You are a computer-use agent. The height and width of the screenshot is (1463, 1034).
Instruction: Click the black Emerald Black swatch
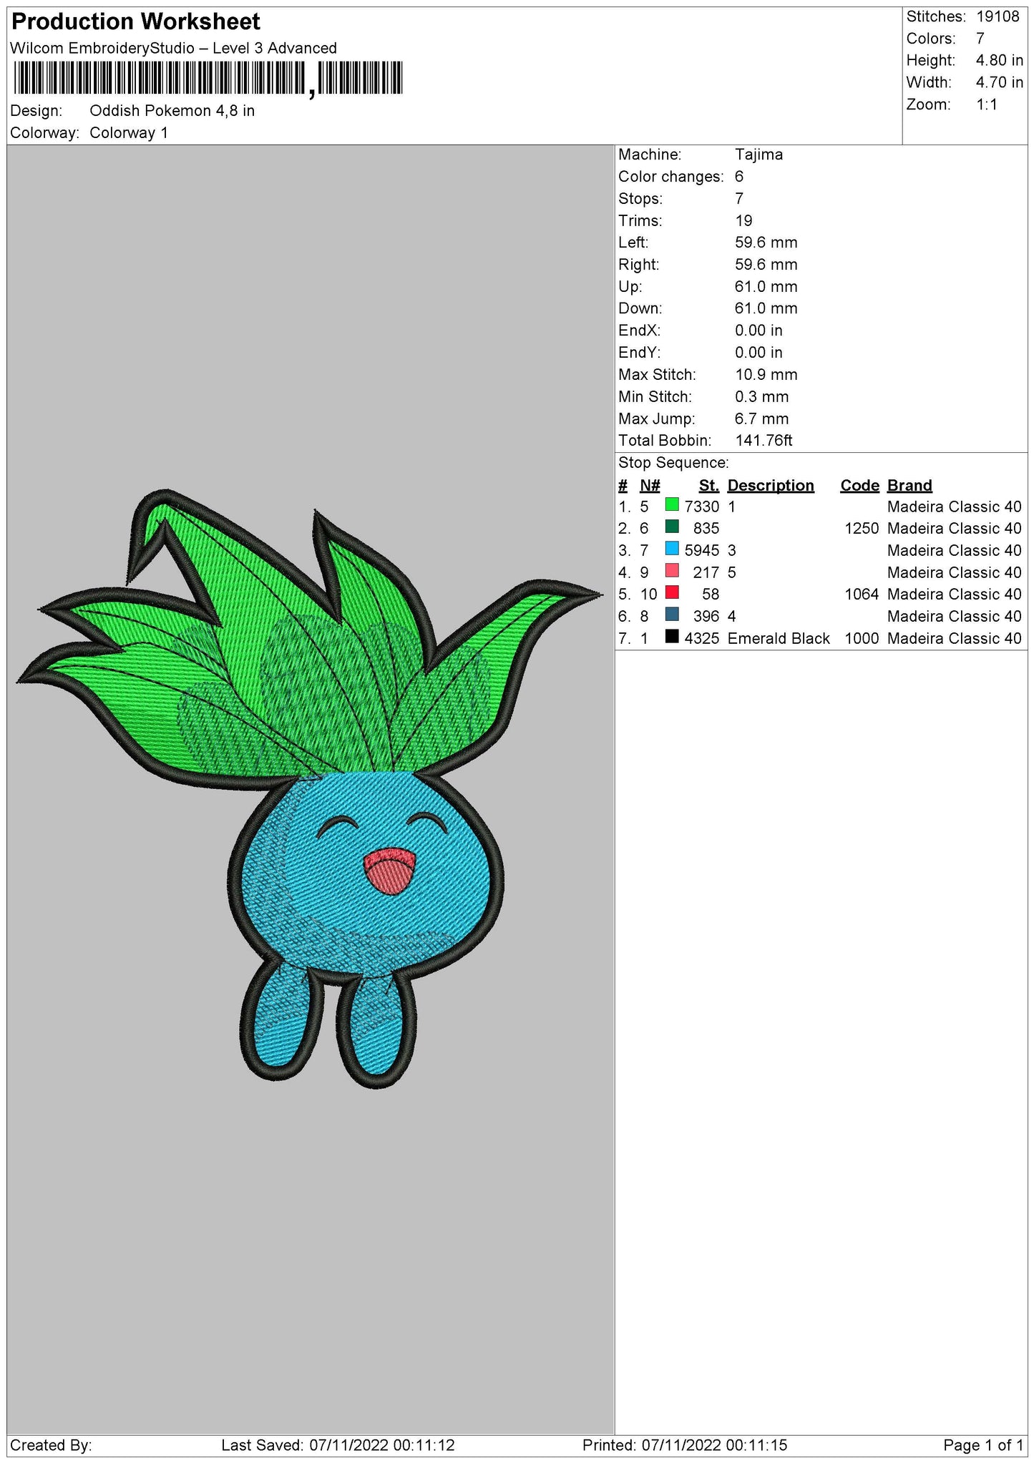point(671,637)
